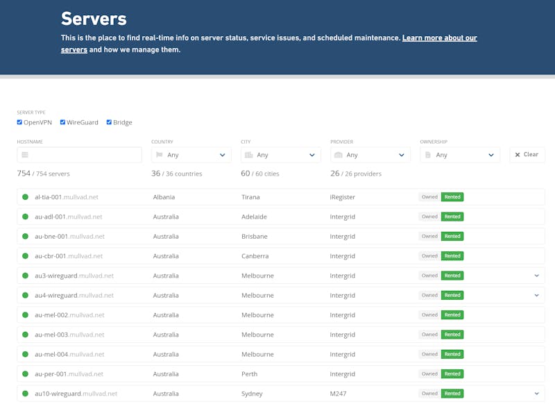Click the '754 / 754 servers' count
The width and height of the screenshot is (555, 404).
(43, 174)
